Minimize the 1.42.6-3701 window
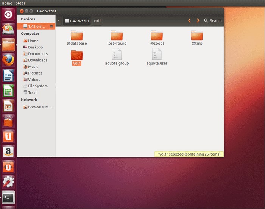265x209 pixels. [x=26, y=11]
